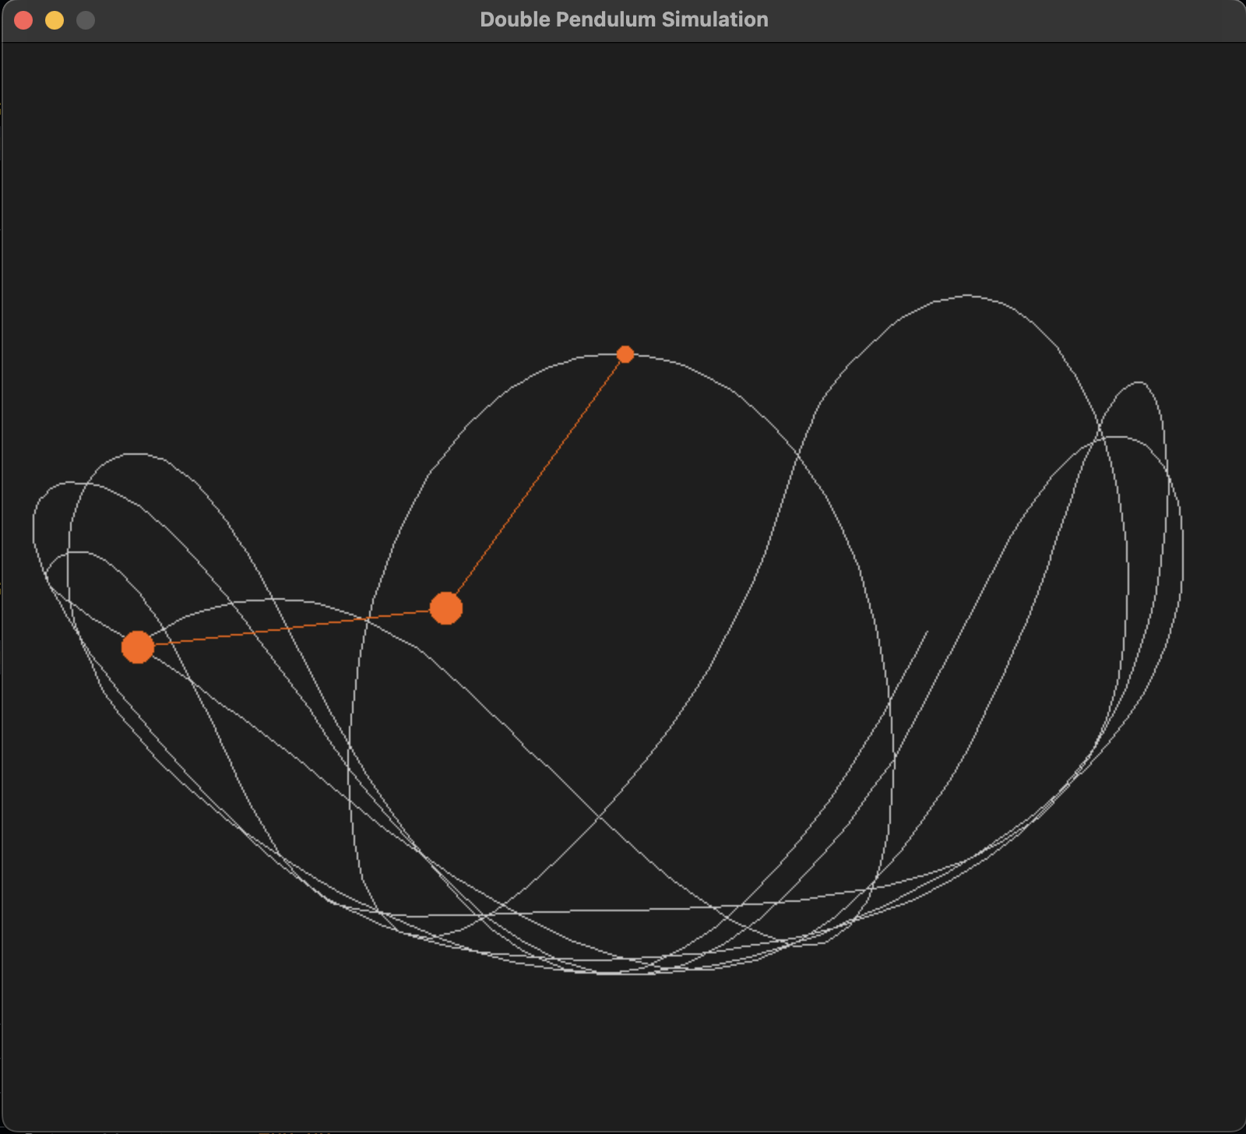Click the Double Pendulum Simulation window title

point(624,19)
